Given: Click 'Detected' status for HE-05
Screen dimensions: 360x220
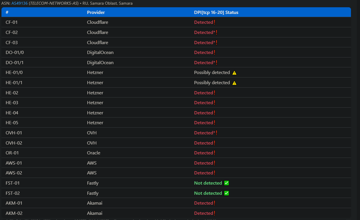Looking at the screenshot, I should [204, 123].
